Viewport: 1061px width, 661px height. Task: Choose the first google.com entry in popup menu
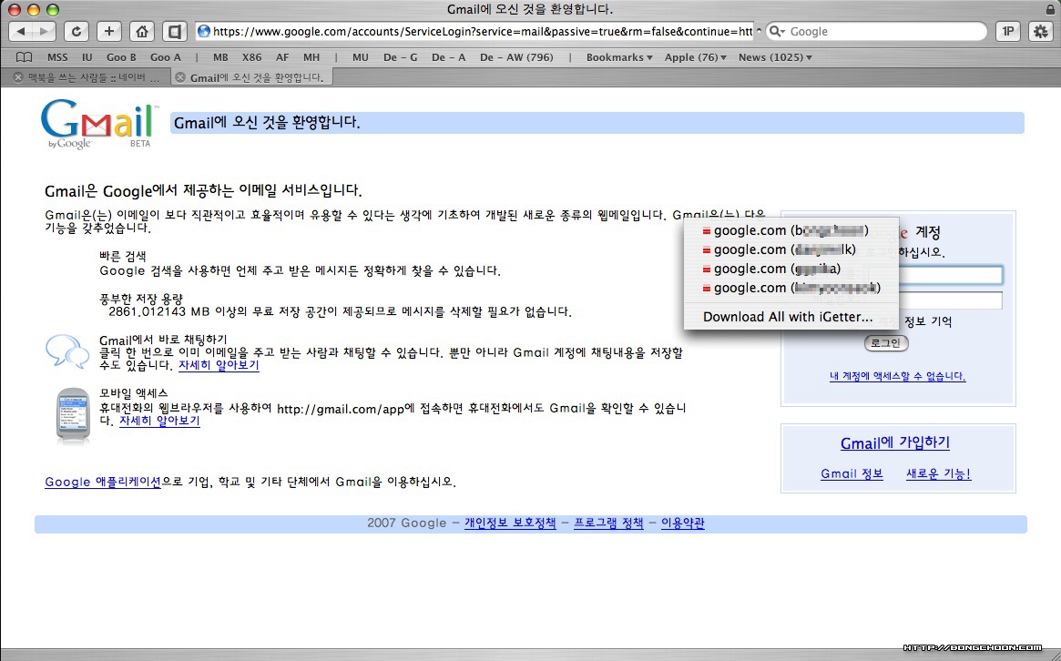791,230
